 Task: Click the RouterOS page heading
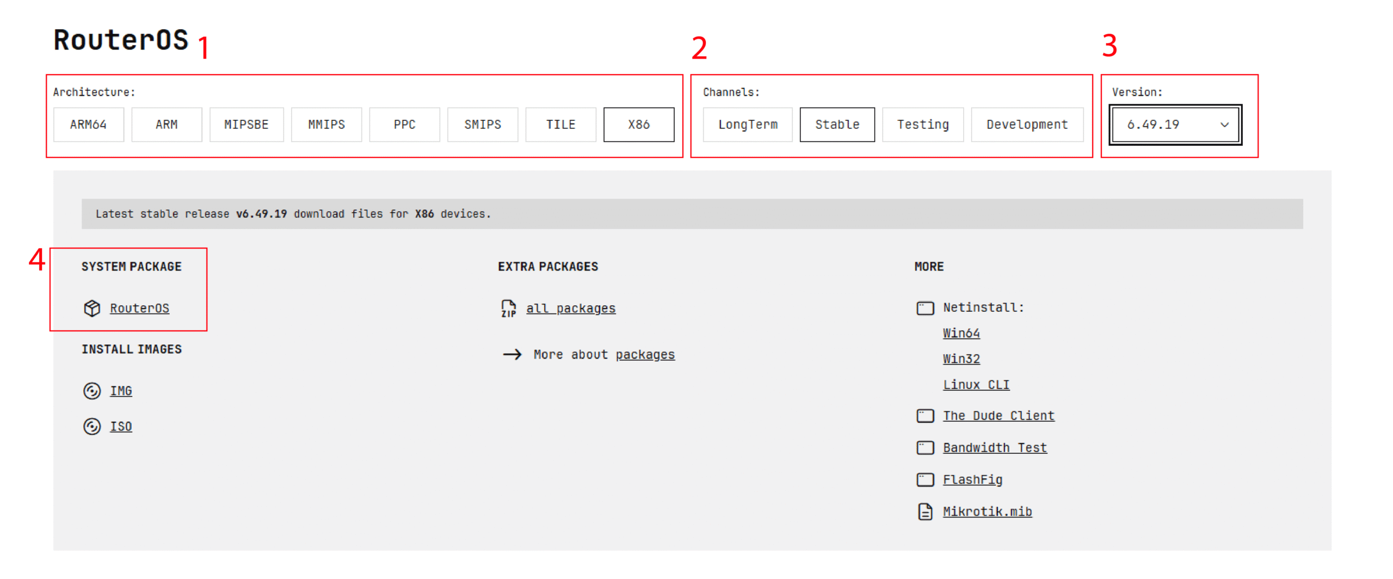click(121, 40)
